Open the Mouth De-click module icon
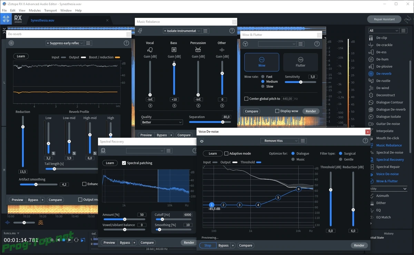The height and width of the screenshot is (255, 414). click(x=371, y=138)
